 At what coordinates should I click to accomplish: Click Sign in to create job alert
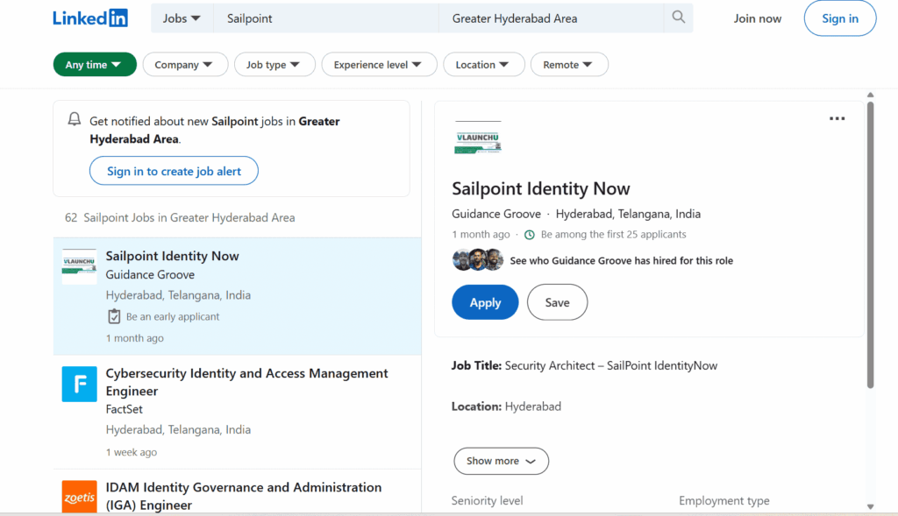(174, 171)
